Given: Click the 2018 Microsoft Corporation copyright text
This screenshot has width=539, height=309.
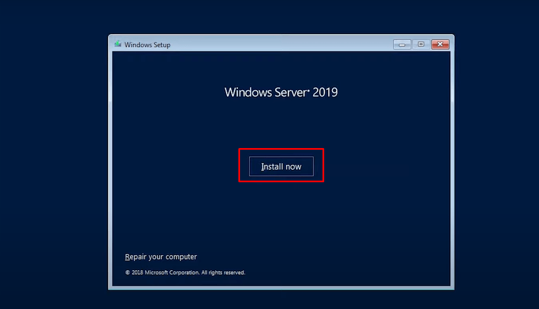Looking at the screenshot, I should pos(185,273).
